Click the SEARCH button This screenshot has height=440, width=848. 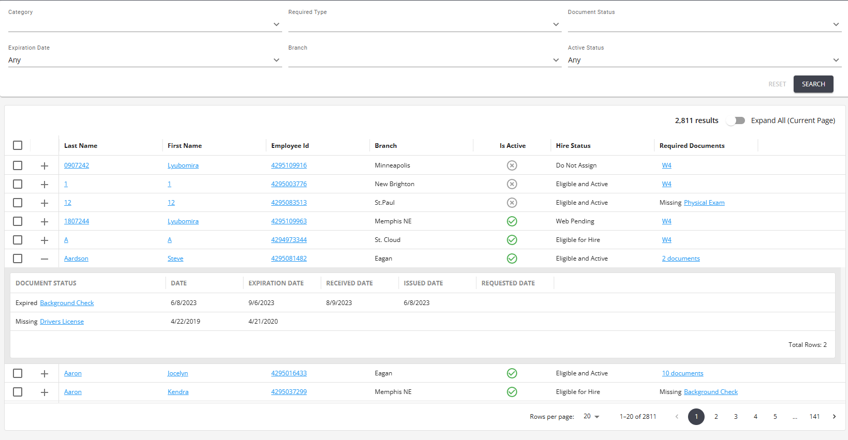click(x=813, y=84)
